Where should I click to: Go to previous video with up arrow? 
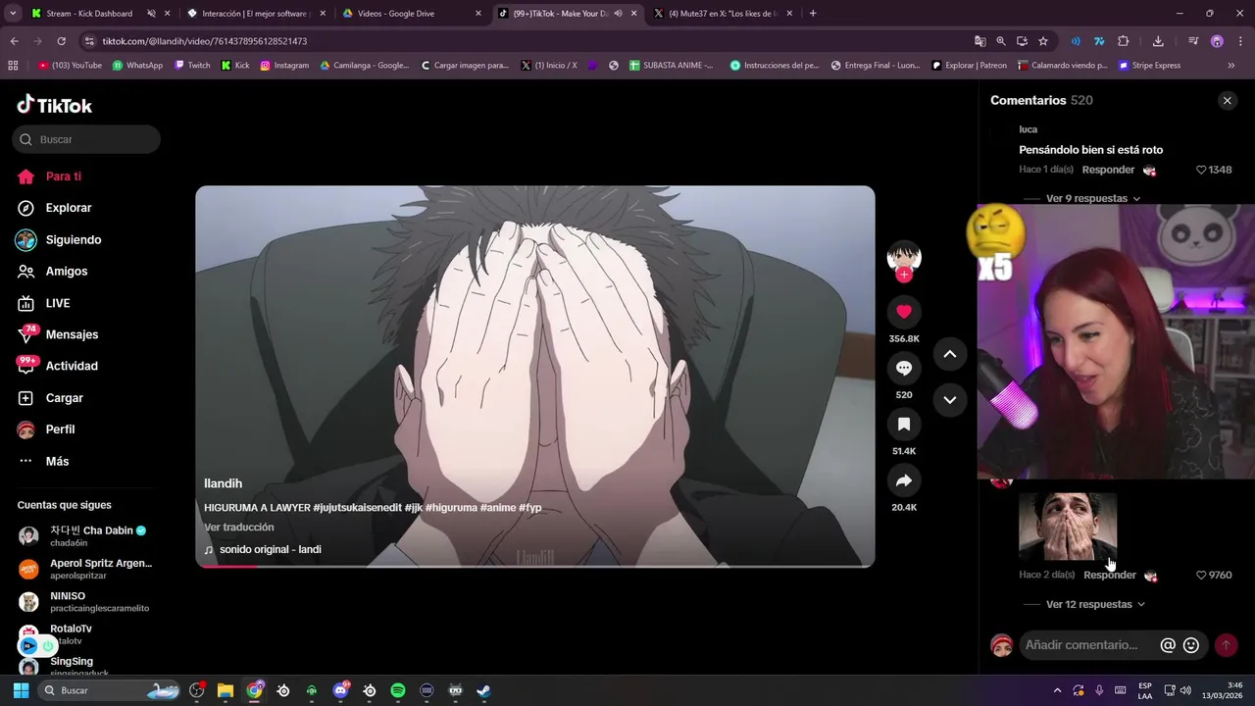[x=949, y=354]
